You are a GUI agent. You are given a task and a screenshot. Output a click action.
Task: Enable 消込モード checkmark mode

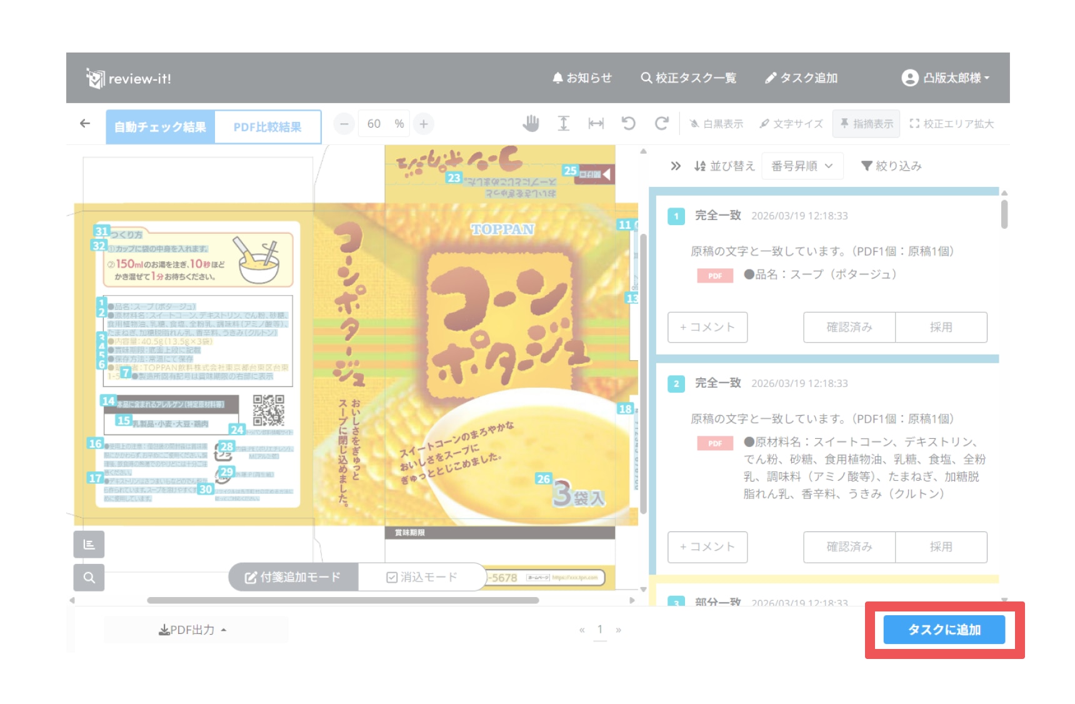[422, 577]
